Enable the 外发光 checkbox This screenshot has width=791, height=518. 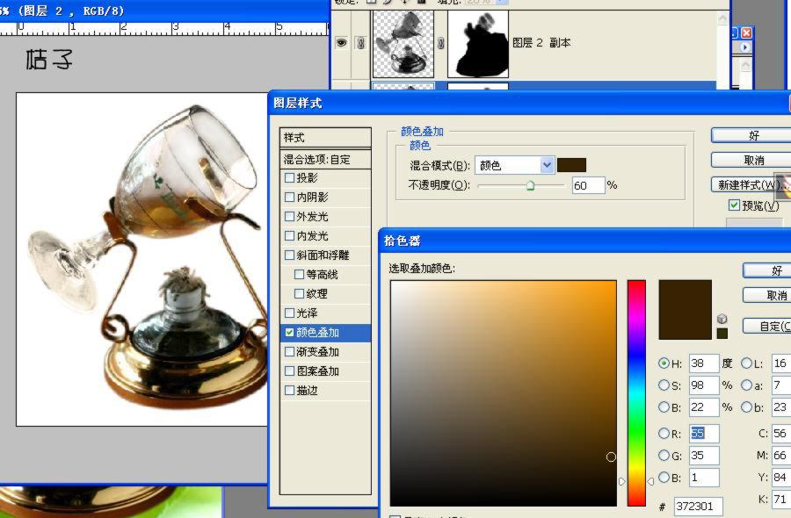click(x=289, y=217)
